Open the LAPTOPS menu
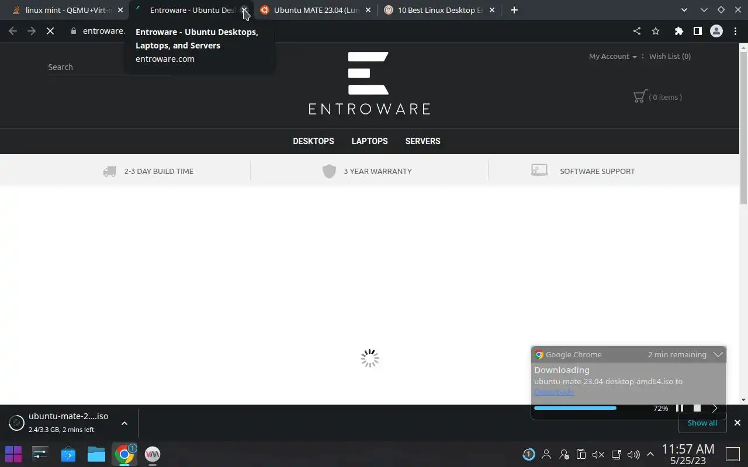The width and height of the screenshot is (748, 467). coord(369,141)
